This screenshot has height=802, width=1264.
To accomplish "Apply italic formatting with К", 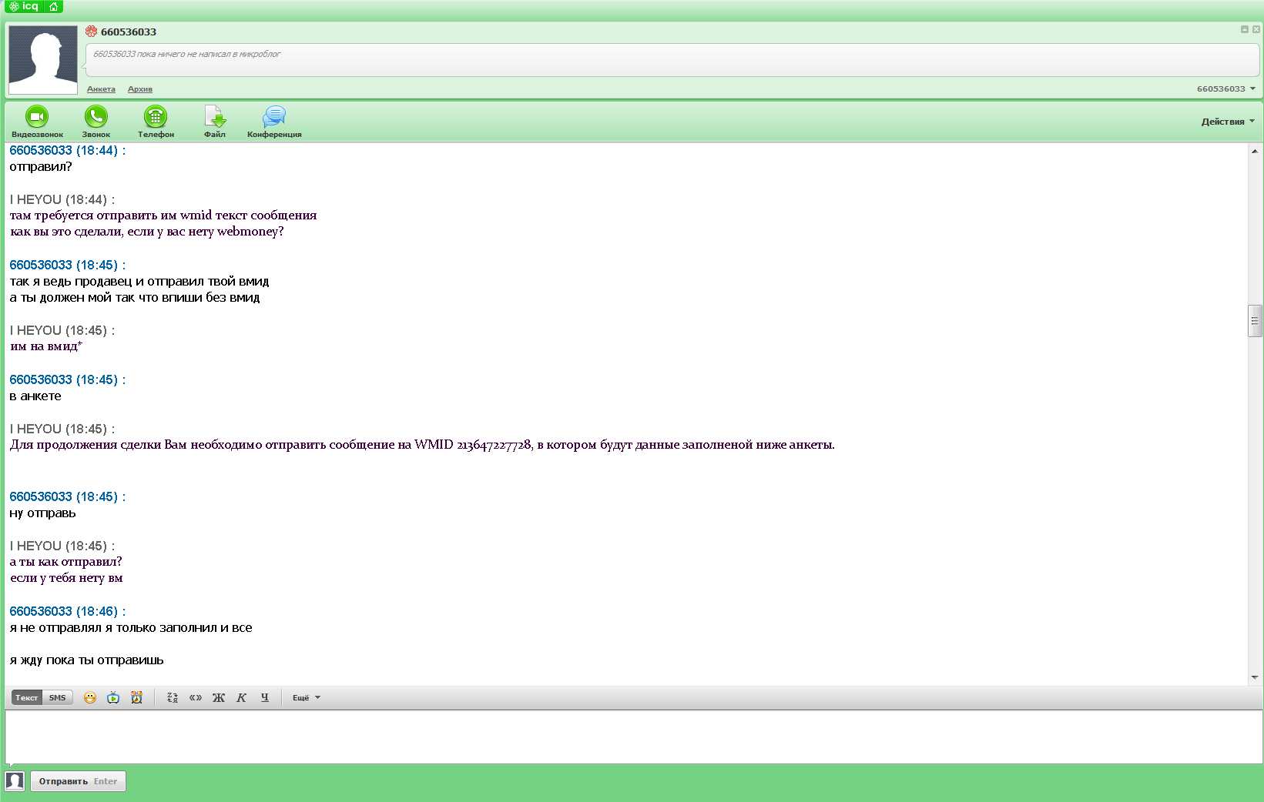I will point(241,697).
